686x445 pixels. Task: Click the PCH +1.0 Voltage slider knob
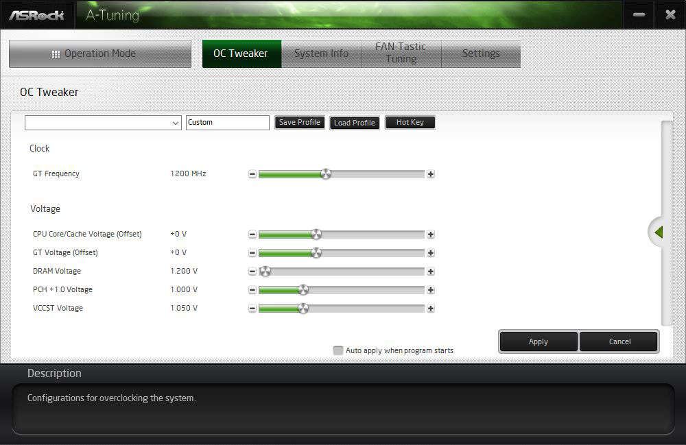[x=303, y=290]
